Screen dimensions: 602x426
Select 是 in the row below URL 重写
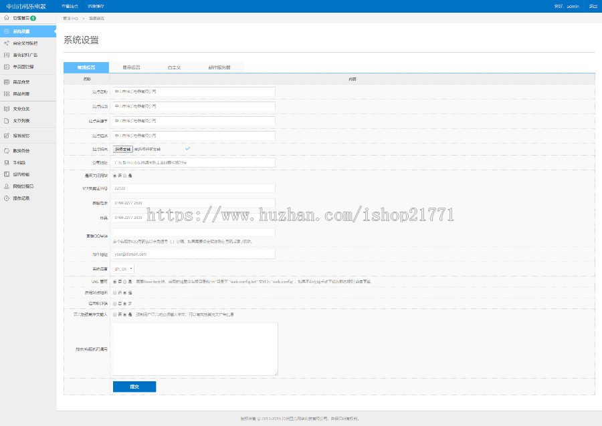click(125, 292)
